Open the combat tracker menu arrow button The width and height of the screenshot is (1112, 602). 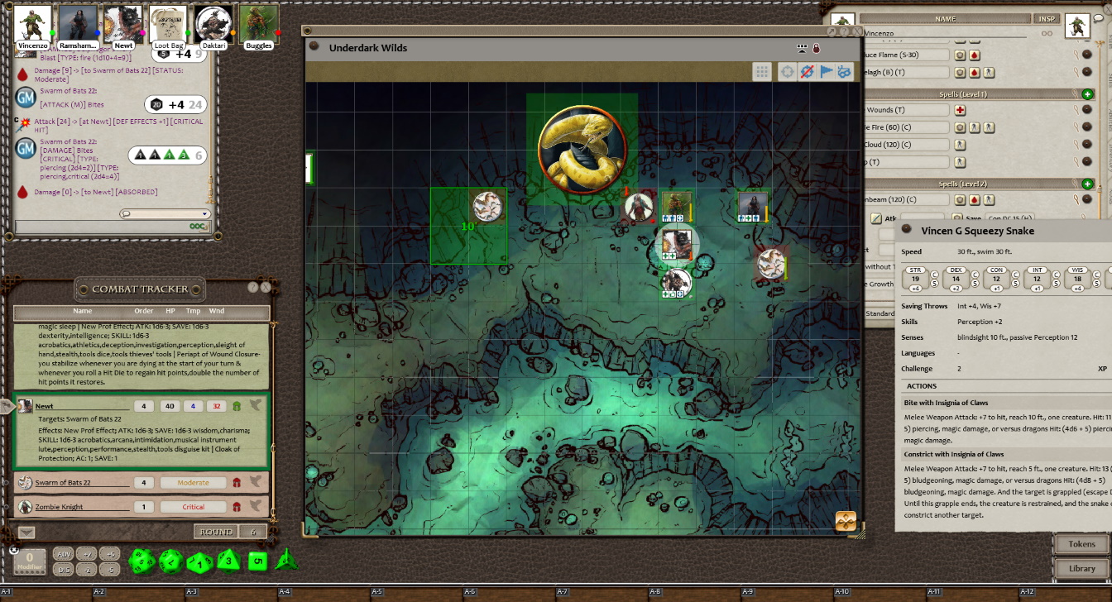coord(26,533)
